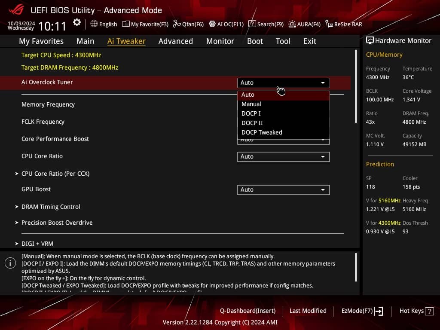Click the settings list scrollbar
The width and height of the screenshot is (440, 330).
(x=356, y=86)
